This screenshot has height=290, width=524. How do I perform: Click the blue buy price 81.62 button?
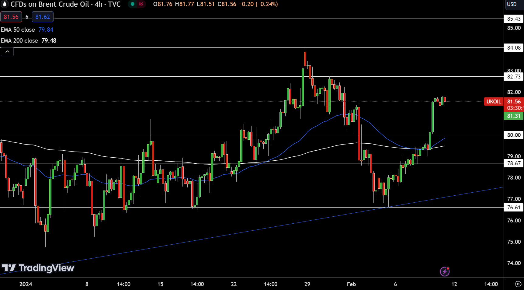pyautogui.click(x=43, y=17)
